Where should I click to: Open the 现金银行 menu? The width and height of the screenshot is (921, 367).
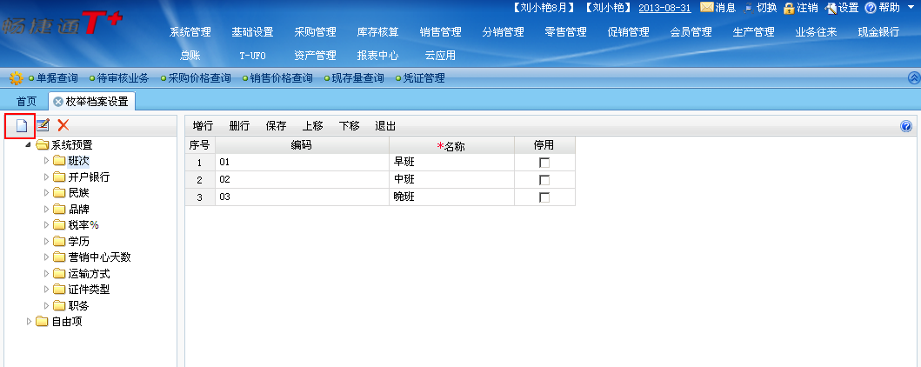(x=878, y=32)
